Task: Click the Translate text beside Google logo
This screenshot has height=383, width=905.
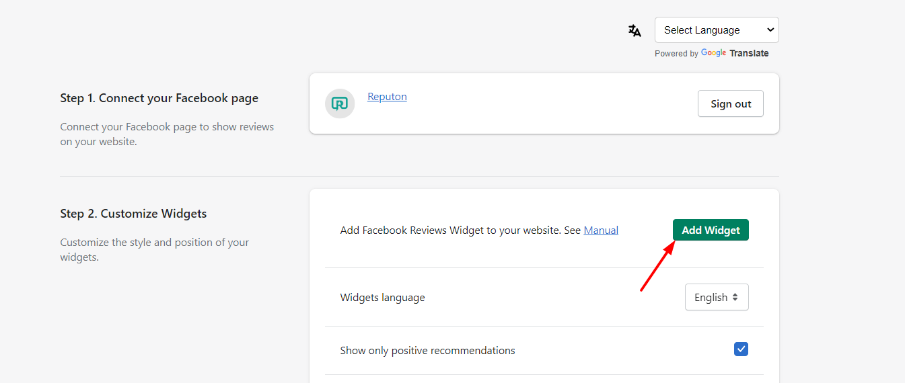Action: click(749, 54)
